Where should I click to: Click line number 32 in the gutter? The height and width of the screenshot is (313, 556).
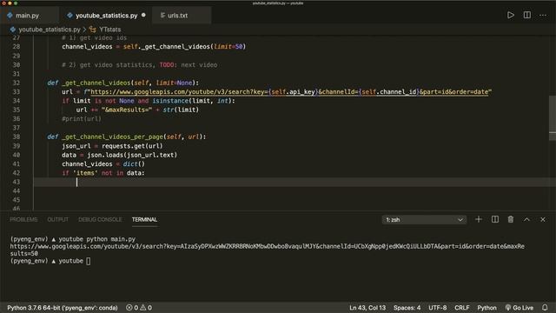click(17, 83)
